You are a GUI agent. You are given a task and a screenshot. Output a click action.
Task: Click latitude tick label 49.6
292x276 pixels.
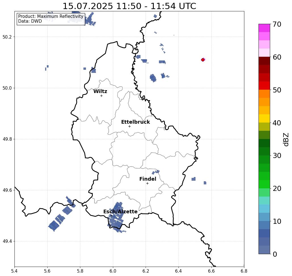[x=7, y=190]
